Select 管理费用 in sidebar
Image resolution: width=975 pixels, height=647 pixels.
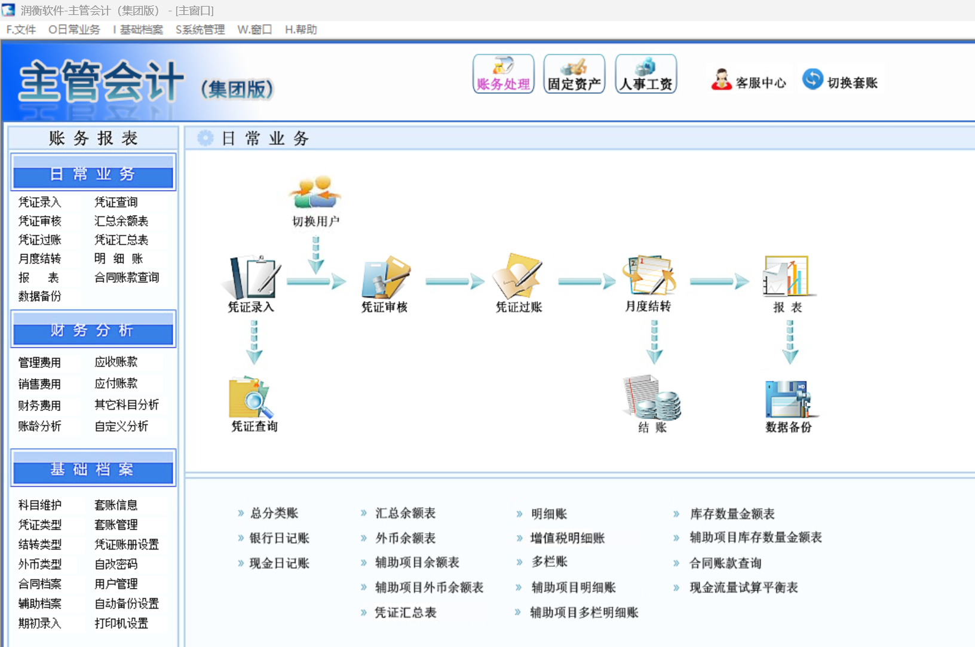[x=39, y=362]
